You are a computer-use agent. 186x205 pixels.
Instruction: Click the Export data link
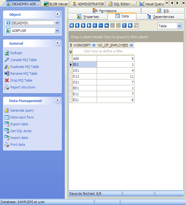[19, 124]
